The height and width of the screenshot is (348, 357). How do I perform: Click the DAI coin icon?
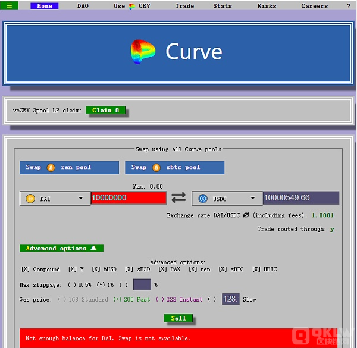click(x=30, y=199)
